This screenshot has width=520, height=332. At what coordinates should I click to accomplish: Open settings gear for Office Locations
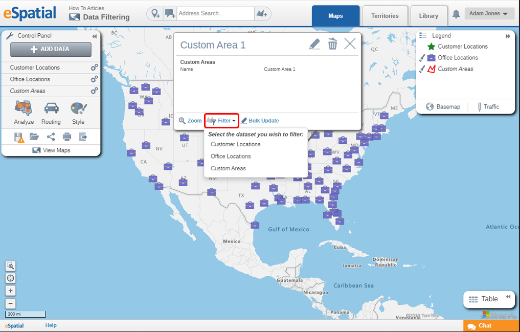[x=94, y=79]
